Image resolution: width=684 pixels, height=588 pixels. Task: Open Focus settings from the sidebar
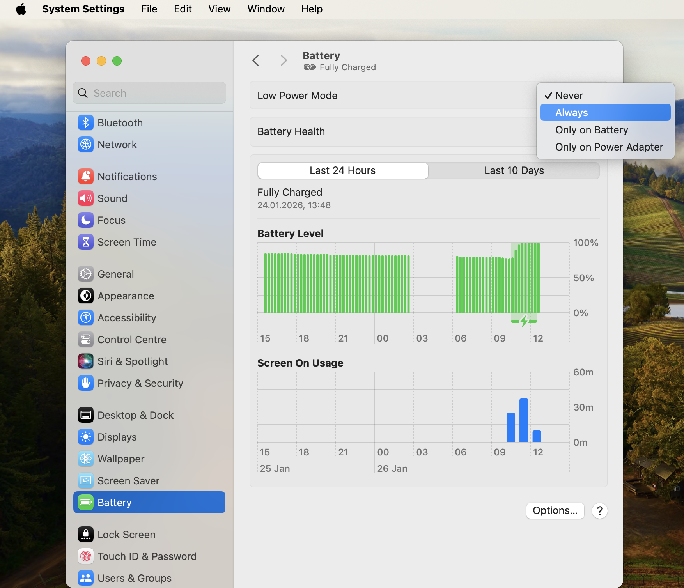click(x=111, y=220)
